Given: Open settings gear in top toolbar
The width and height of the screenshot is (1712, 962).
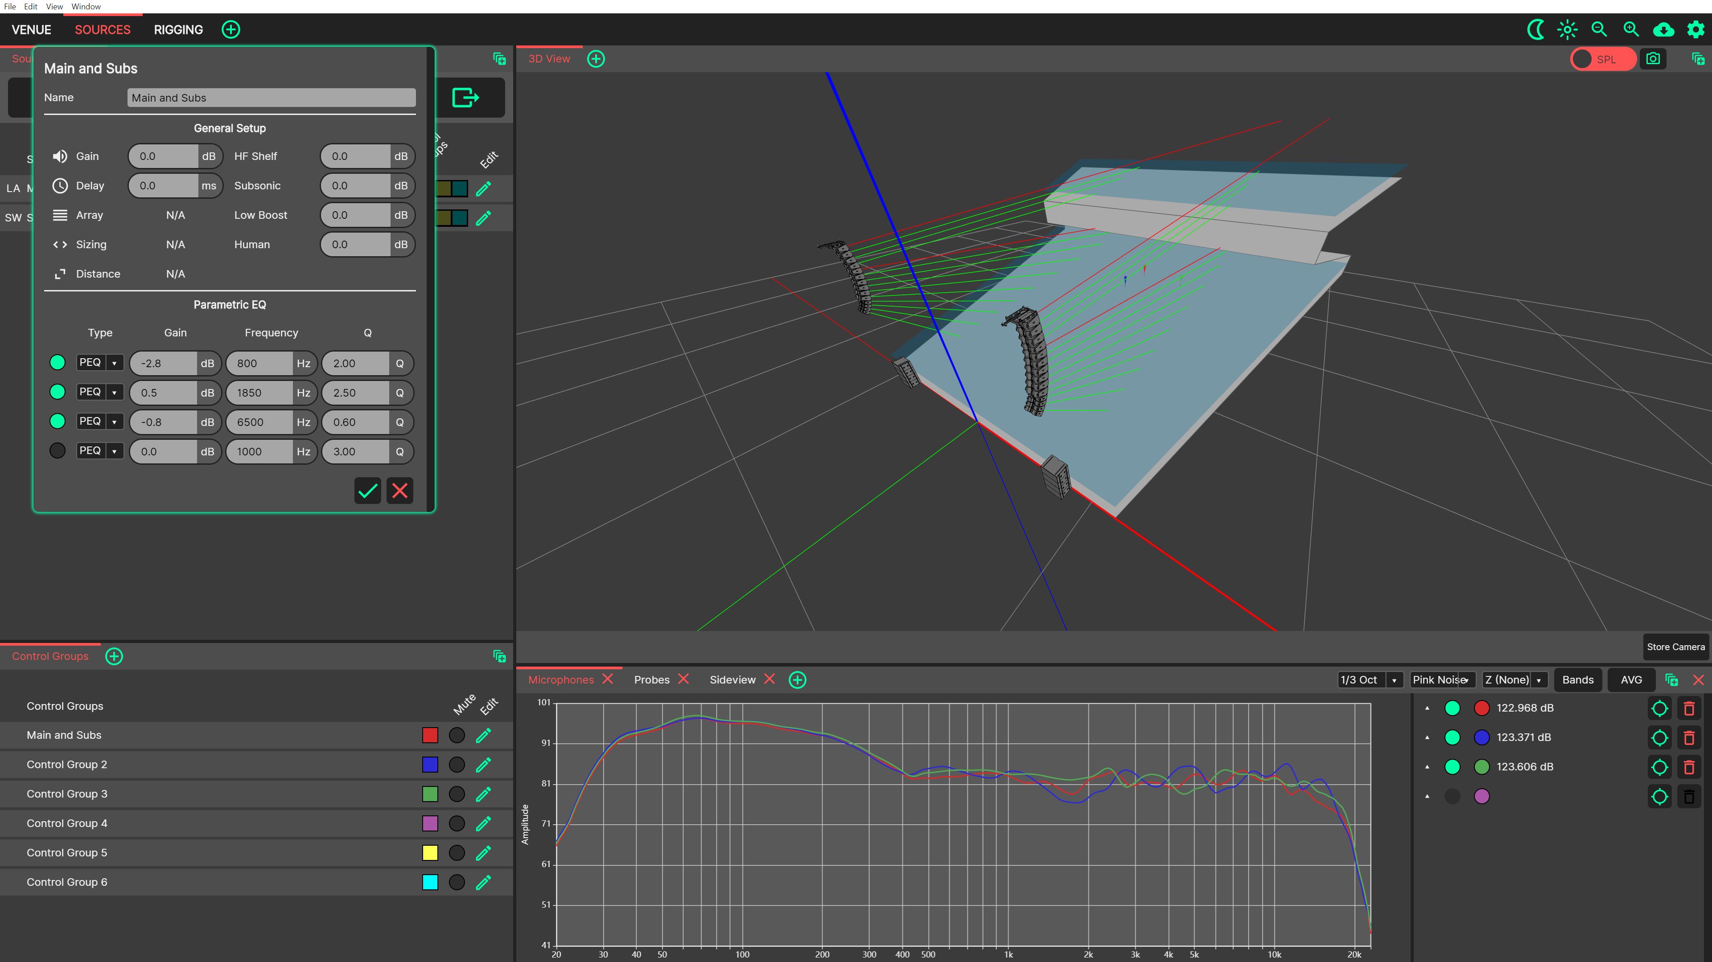Looking at the screenshot, I should pyautogui.click(x=1696, y=29).
